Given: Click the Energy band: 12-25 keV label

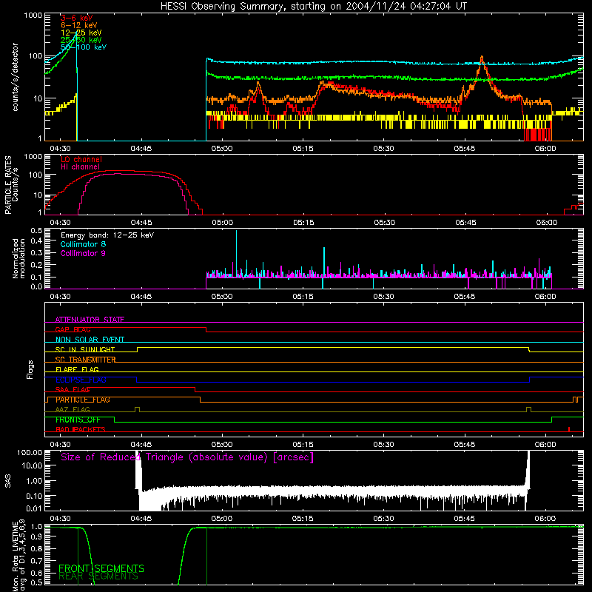Looking at the screenshot, I should coord(107,235).
